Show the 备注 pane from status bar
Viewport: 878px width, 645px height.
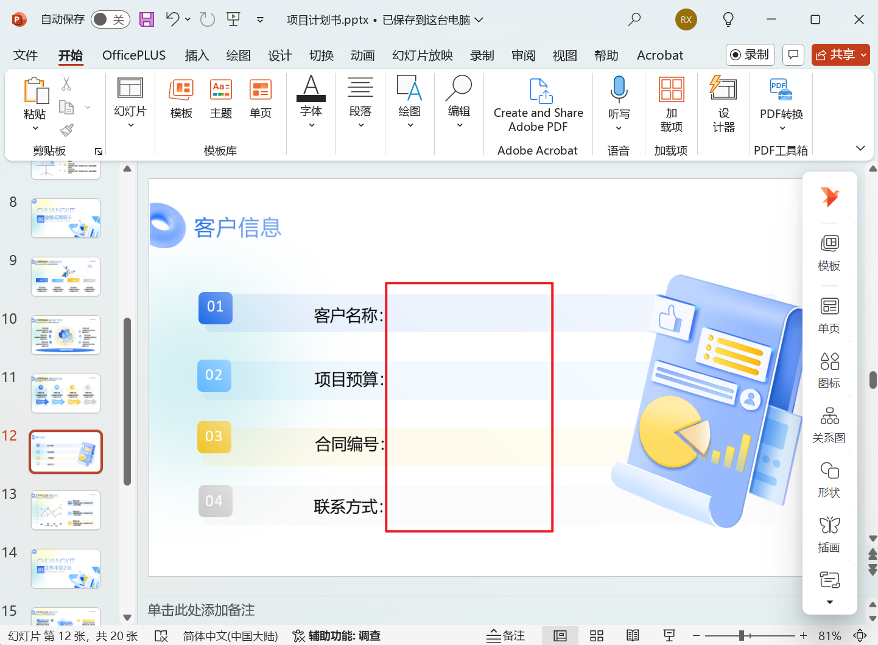pyautogui.click(x=506, y=635)
